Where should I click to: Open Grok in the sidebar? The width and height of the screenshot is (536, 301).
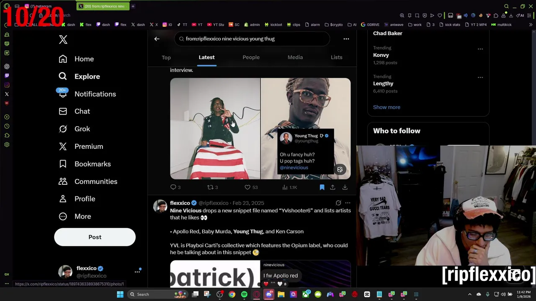[x=74, y=129]
